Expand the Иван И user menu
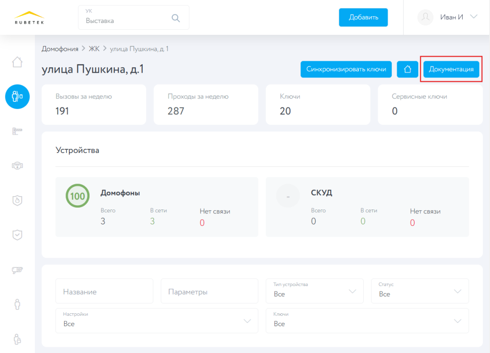 pos(474,17)
